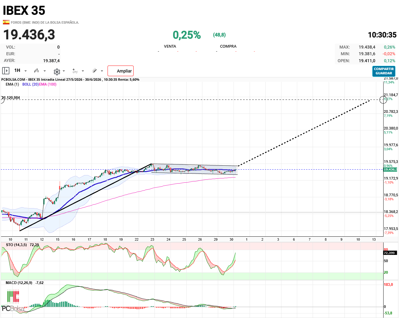
Task: Click the 10:30:35 clock time
Action: pyautogui.click(x=382, y=35)
